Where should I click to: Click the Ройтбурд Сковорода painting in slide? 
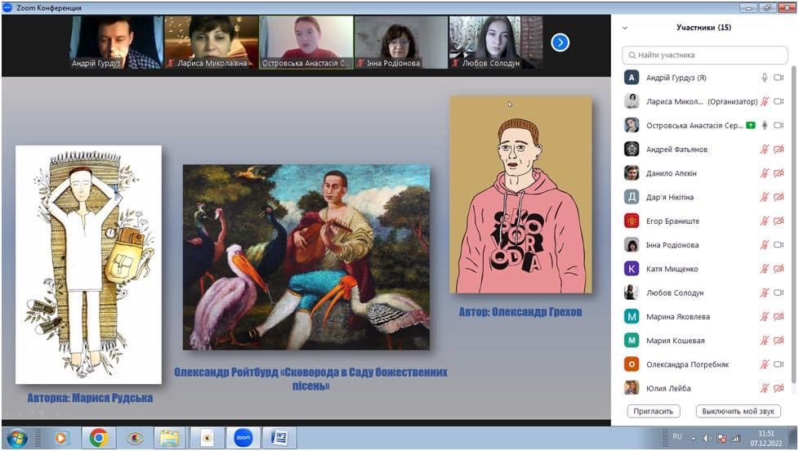306,257
